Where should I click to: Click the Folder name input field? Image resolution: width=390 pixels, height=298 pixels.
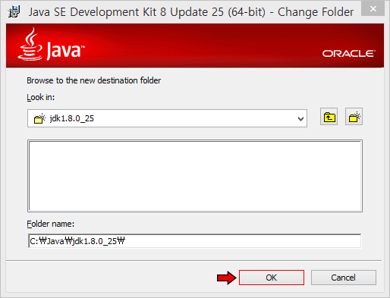click(x=194, y=241)
